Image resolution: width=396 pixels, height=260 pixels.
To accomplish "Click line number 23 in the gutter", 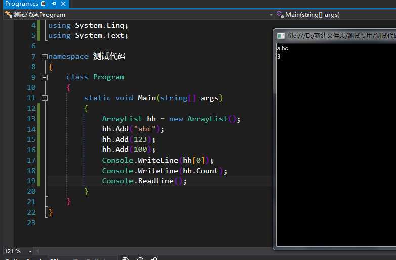I will [31, 223].
